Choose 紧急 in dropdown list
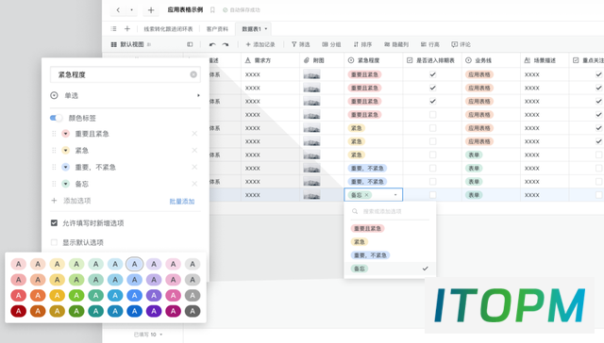The height and width of the screenshot is (343, 604). [x=360, y=242]
